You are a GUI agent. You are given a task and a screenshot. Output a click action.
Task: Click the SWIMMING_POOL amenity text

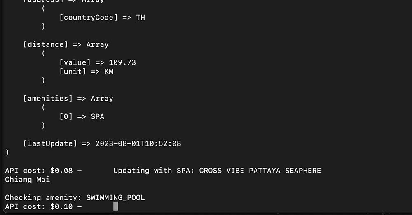(115, 198)
